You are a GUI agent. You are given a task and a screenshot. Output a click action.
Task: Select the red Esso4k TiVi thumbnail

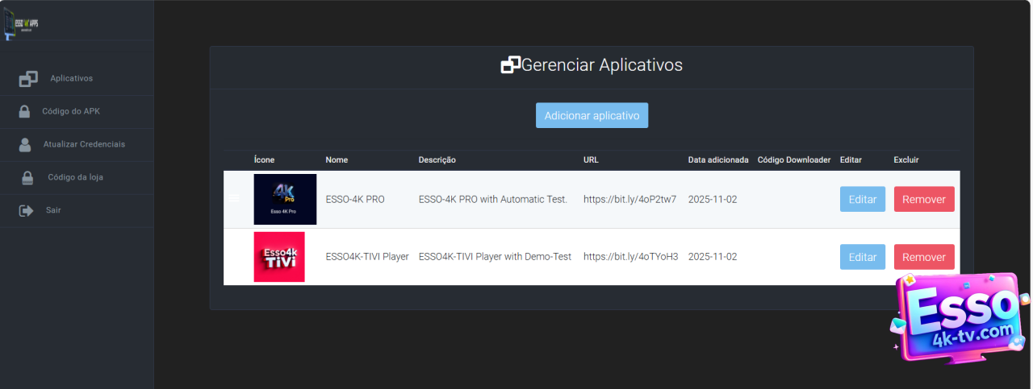(x=279, y=257)
